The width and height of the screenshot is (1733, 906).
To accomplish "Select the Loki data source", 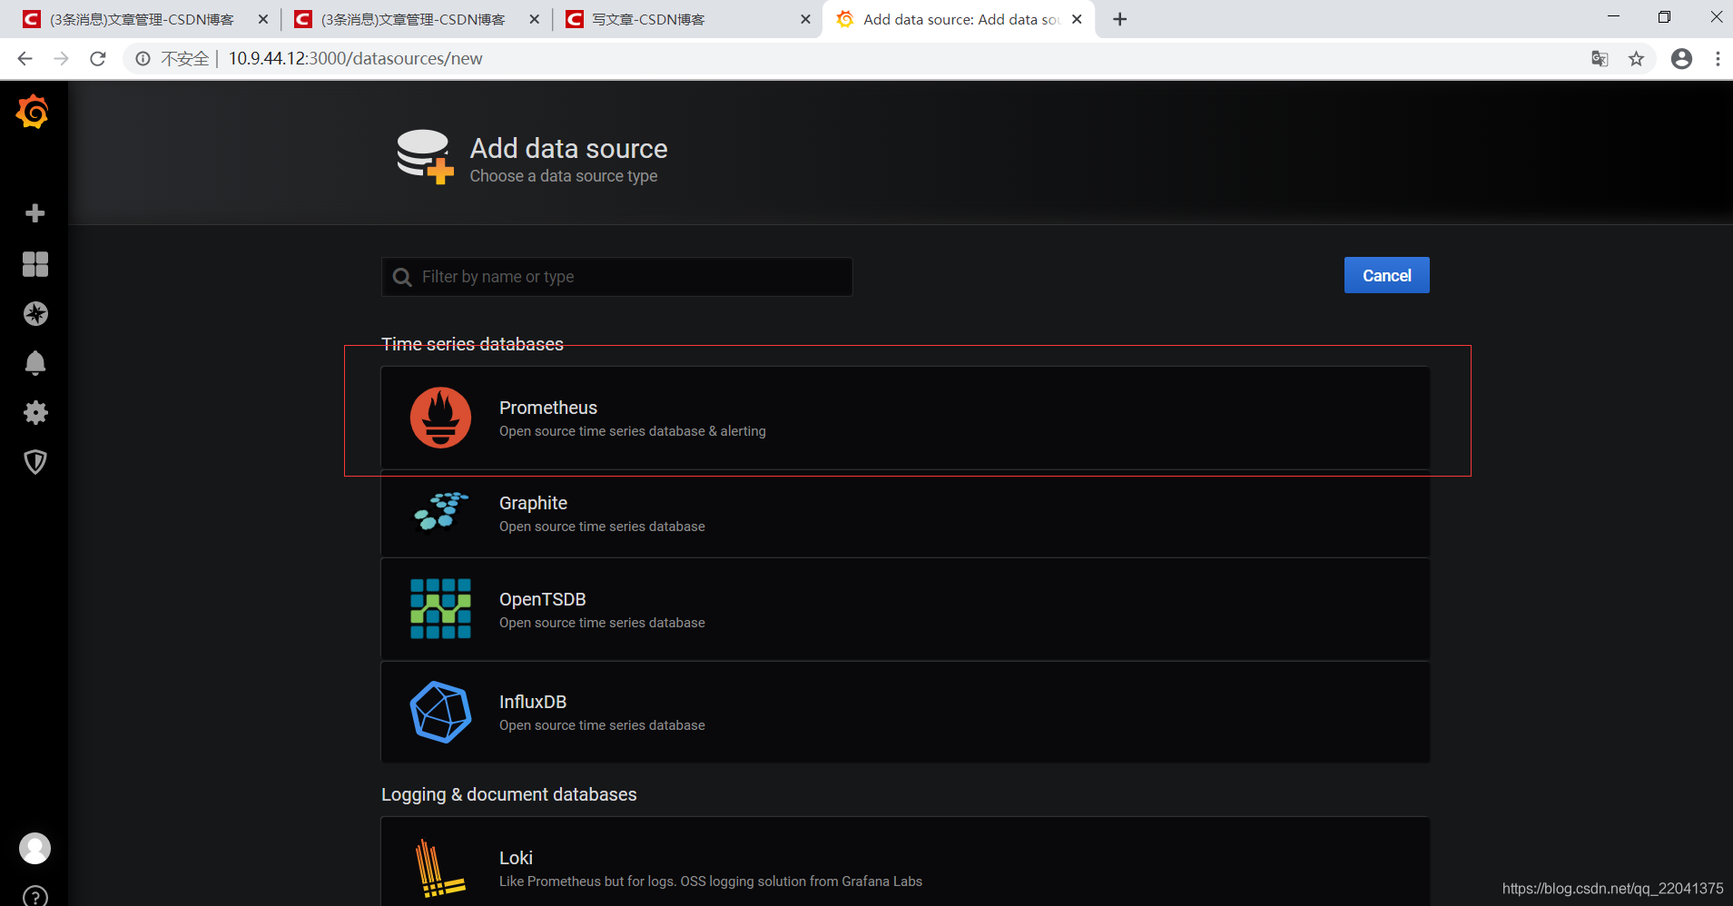I will click(x=905, y=862).
